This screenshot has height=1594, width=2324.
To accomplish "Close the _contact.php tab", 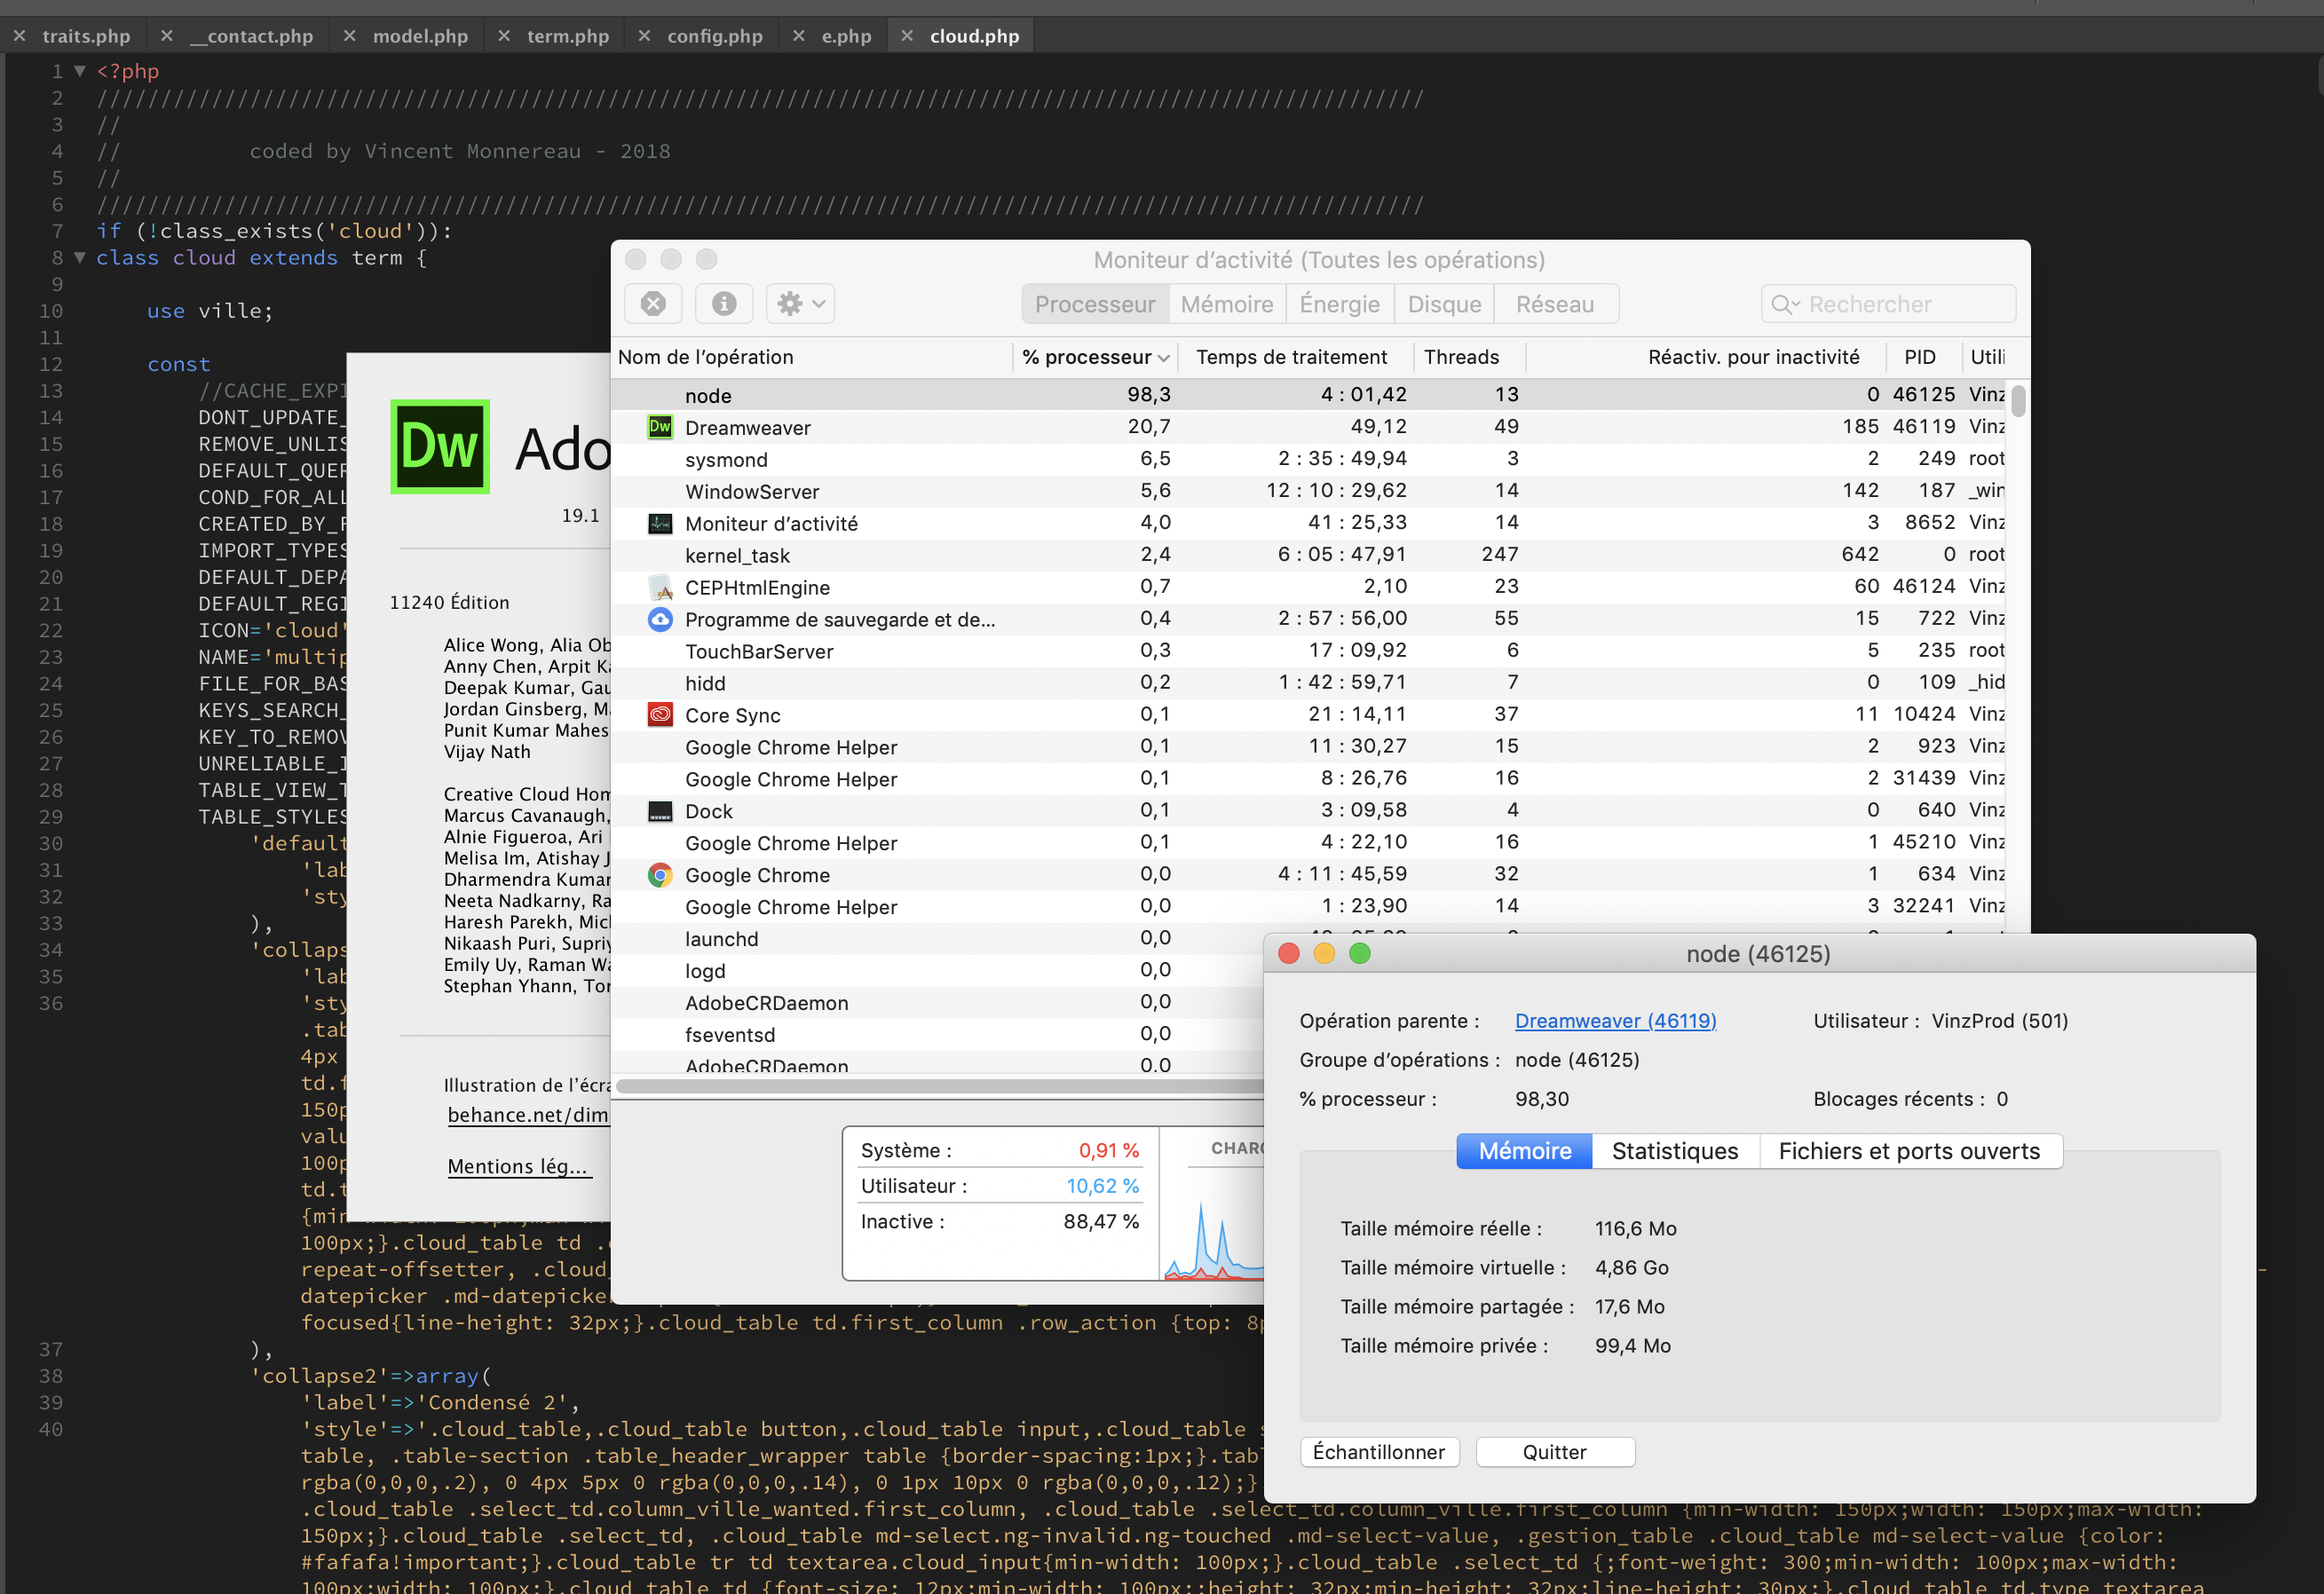I will click(x=167, y=36).
